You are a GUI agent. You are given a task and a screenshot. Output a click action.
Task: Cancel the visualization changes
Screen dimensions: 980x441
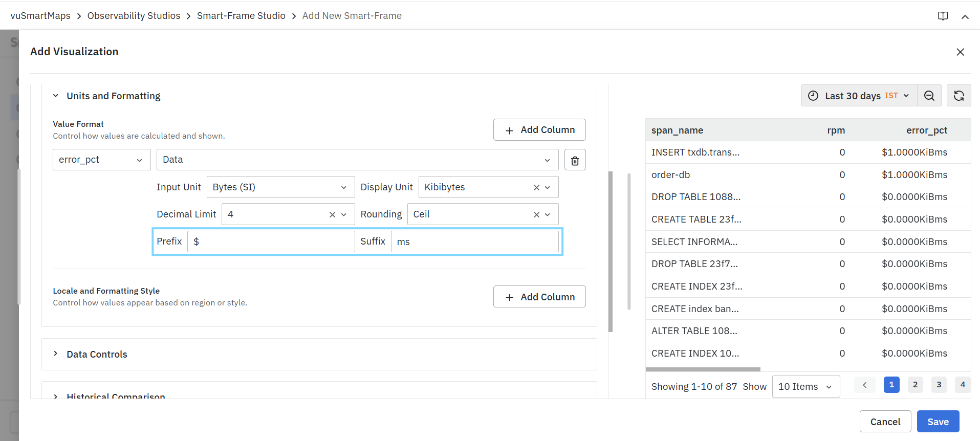pos(885,422)
